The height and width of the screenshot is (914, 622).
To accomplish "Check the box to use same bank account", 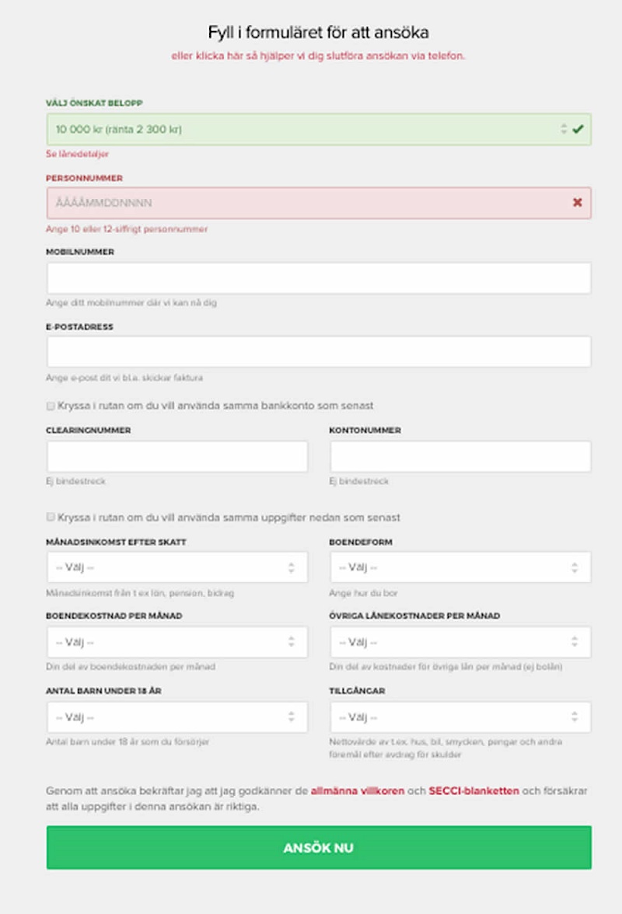I will (x=51, y=406).
